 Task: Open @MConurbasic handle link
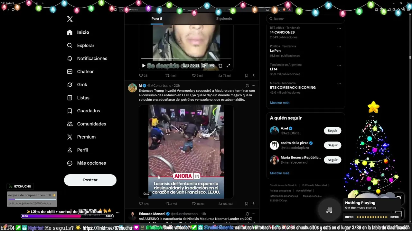(x=159, y=86)
